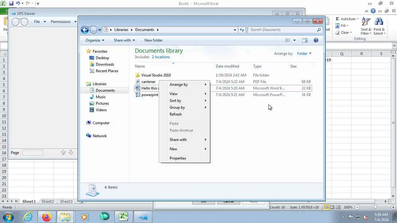Open Computer in navigation pane
Screen dimensions: 397x223
tap(101, 123)
